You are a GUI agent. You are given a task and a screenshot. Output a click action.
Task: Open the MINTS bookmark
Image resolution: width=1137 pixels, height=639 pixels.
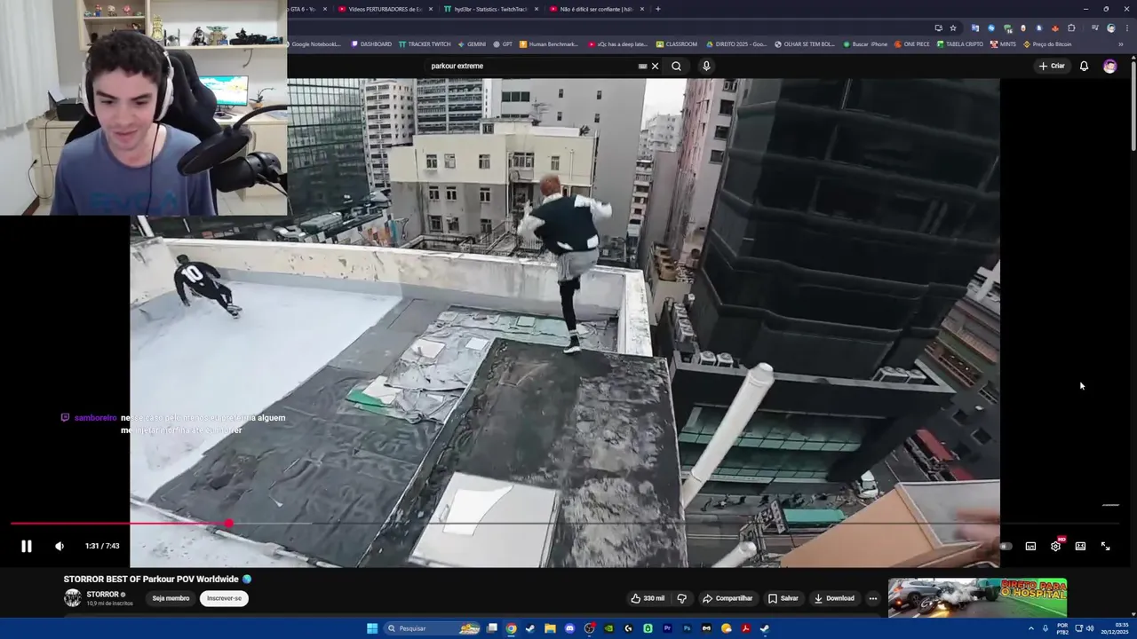1003,43
